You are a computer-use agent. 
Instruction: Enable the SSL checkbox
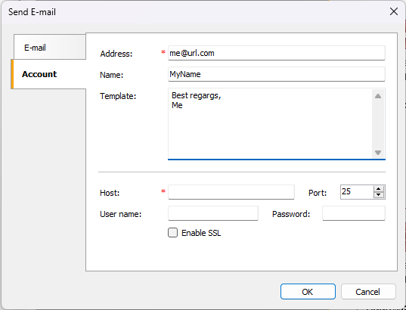click(172, 233)
